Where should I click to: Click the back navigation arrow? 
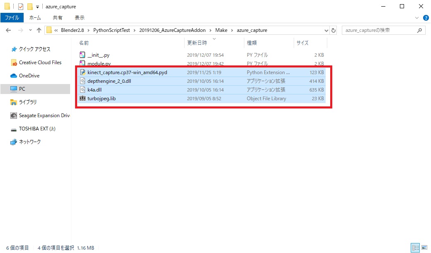pyautogui.click(x=8, y=30)
